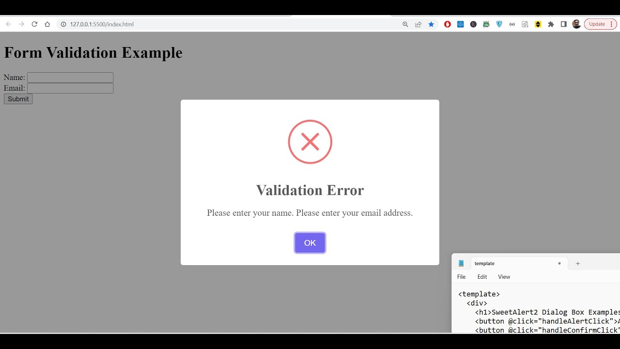This screenshot has height=349, width=620.
Task: Click the browser back arrow
Action: [8, 24]
